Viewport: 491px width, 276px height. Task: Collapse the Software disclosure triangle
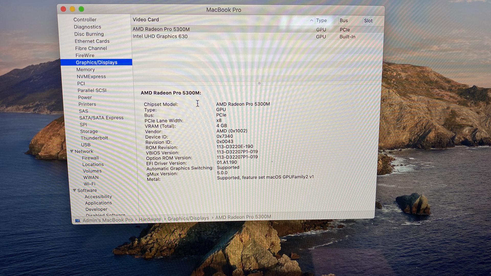pos(74,190)
